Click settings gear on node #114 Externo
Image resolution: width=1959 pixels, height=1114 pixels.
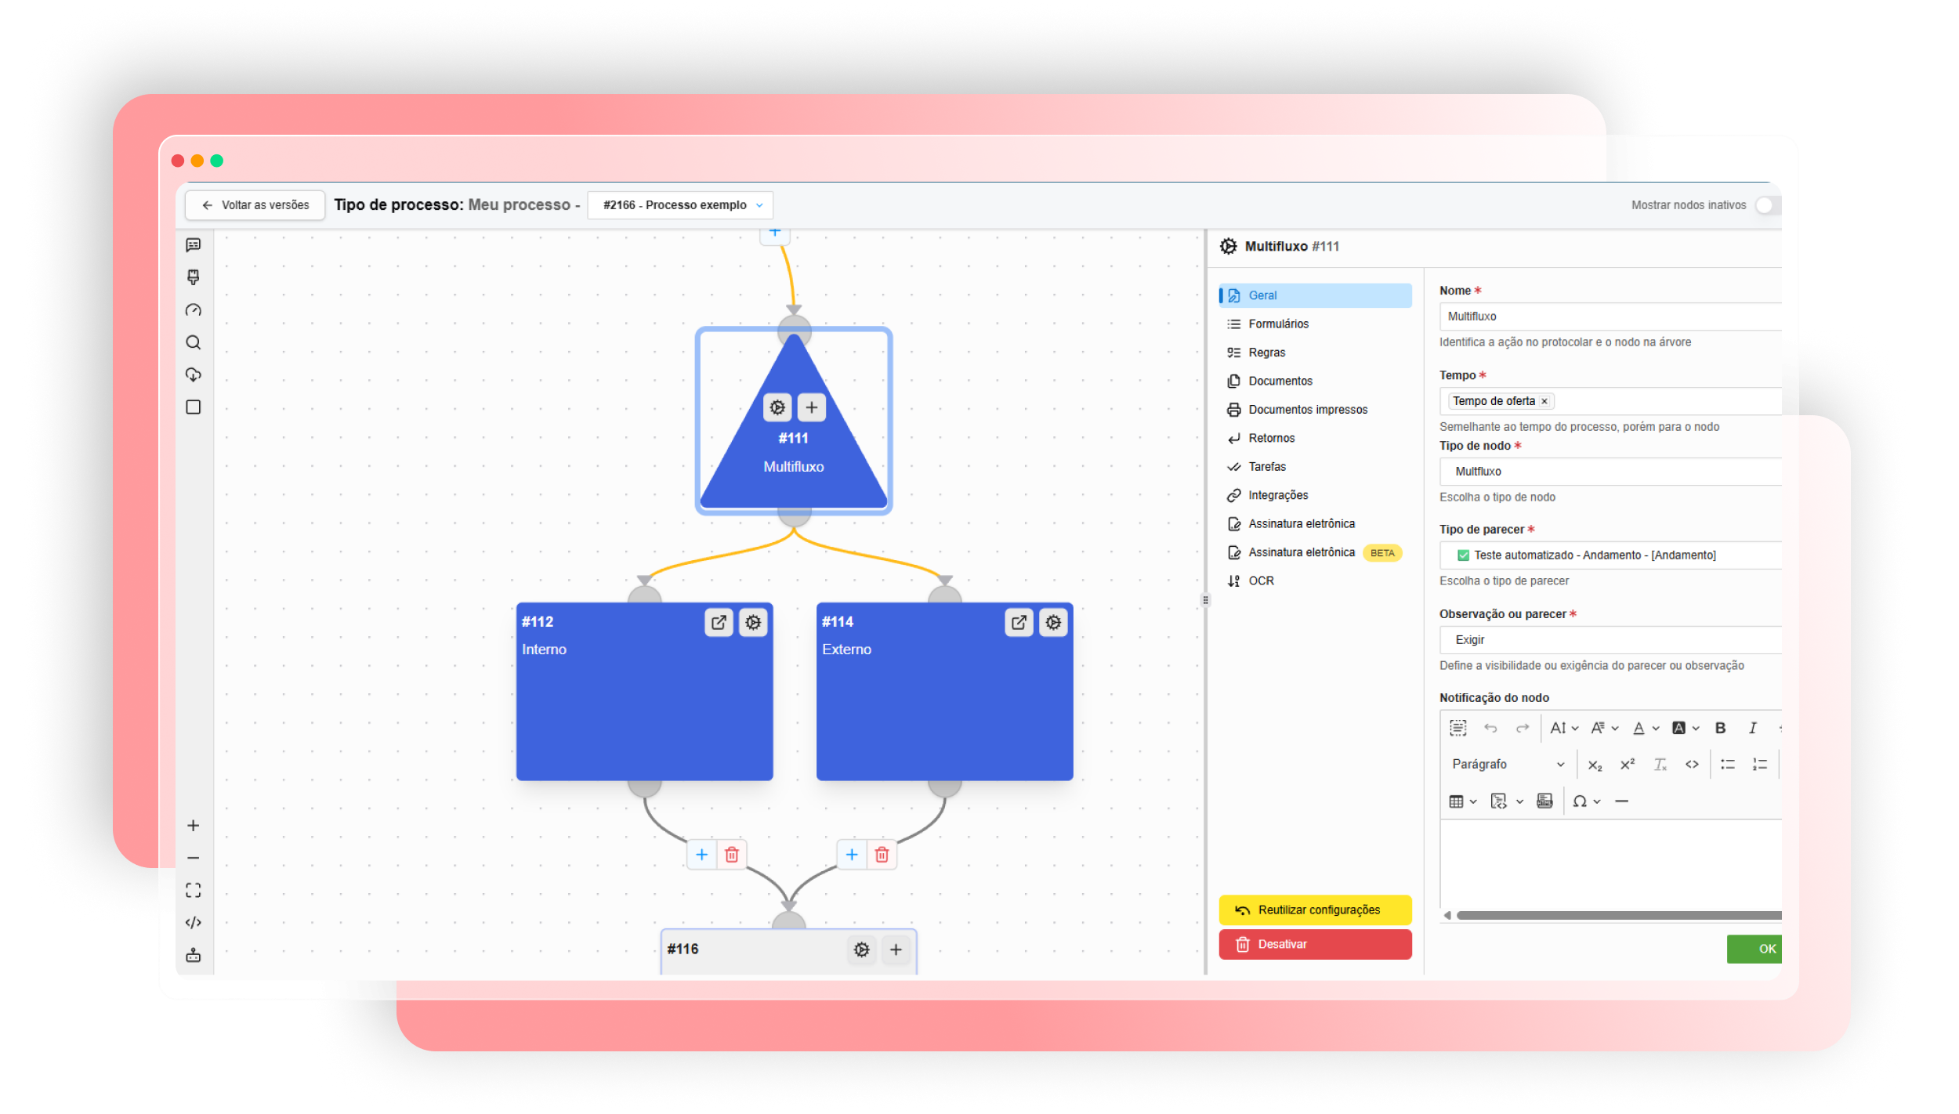coord(1053,623)
